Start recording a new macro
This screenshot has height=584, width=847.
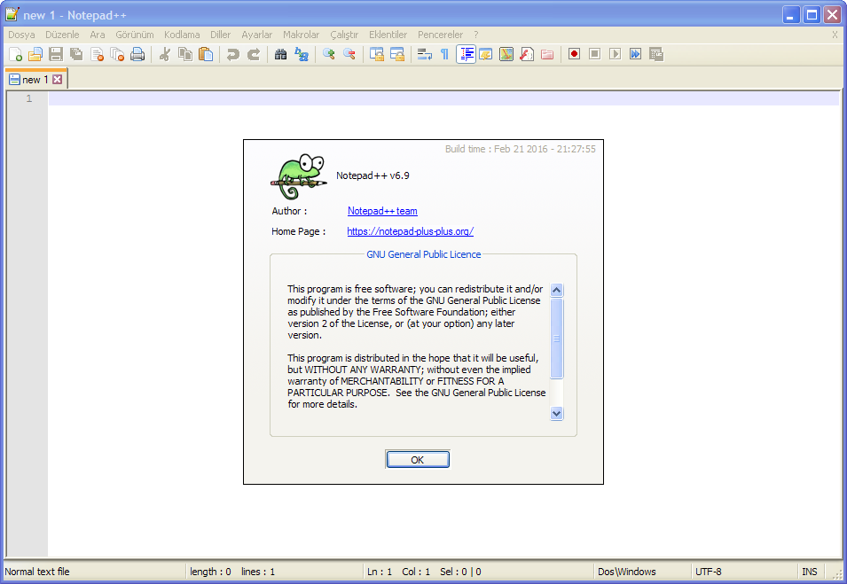pos(576,54)
